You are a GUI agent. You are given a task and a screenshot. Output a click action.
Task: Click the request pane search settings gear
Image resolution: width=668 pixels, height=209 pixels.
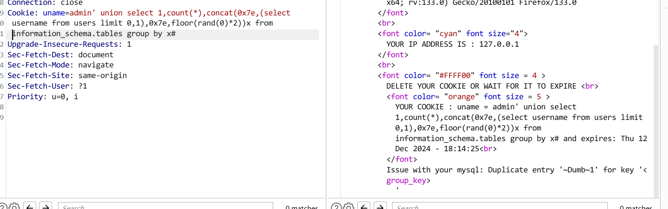[x=14, y=207]
